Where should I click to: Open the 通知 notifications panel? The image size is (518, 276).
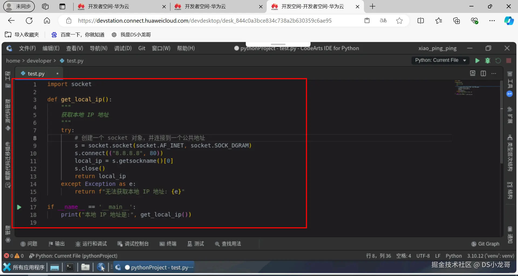coord(510,235)
